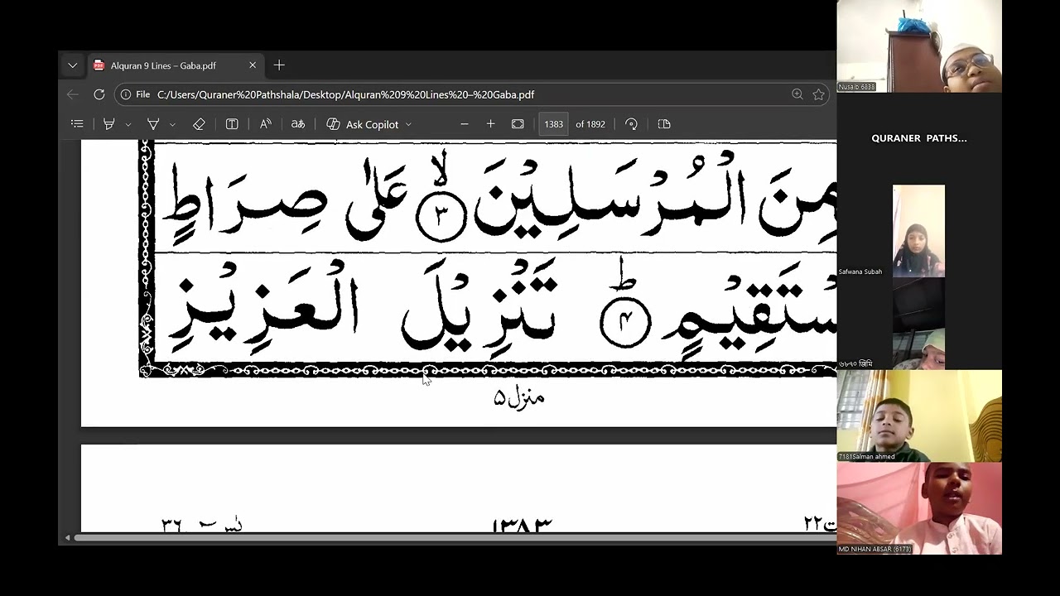Click the page number field showing 1383
1060x596 pixels.
(x=554, y=124)
